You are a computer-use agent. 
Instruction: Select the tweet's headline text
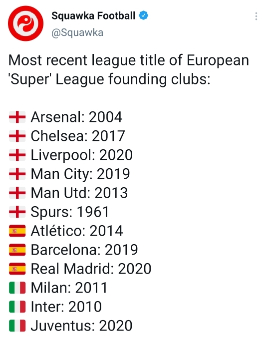click(x=128, y=69)
